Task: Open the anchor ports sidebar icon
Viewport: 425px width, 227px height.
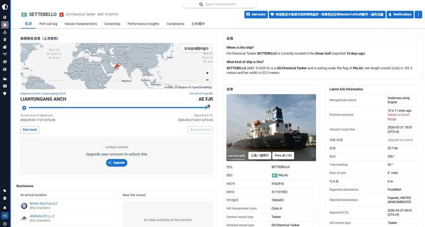Action: click(x=5, y=32)
